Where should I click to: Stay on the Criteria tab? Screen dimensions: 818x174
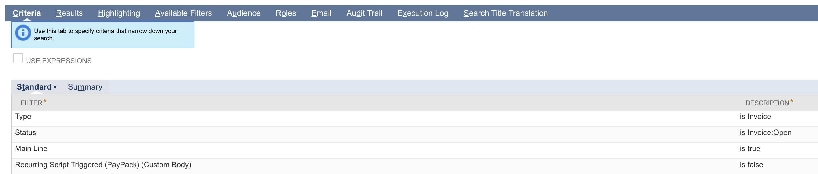(27, 13)
